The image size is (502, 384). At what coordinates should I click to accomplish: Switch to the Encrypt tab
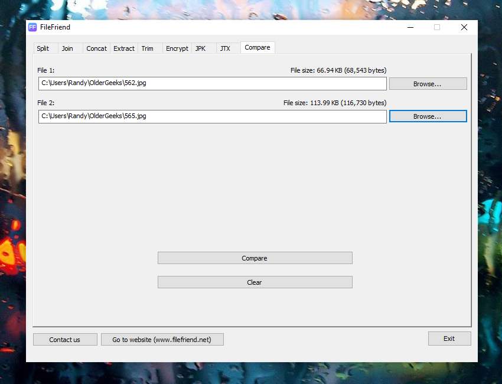pos(177,48)
